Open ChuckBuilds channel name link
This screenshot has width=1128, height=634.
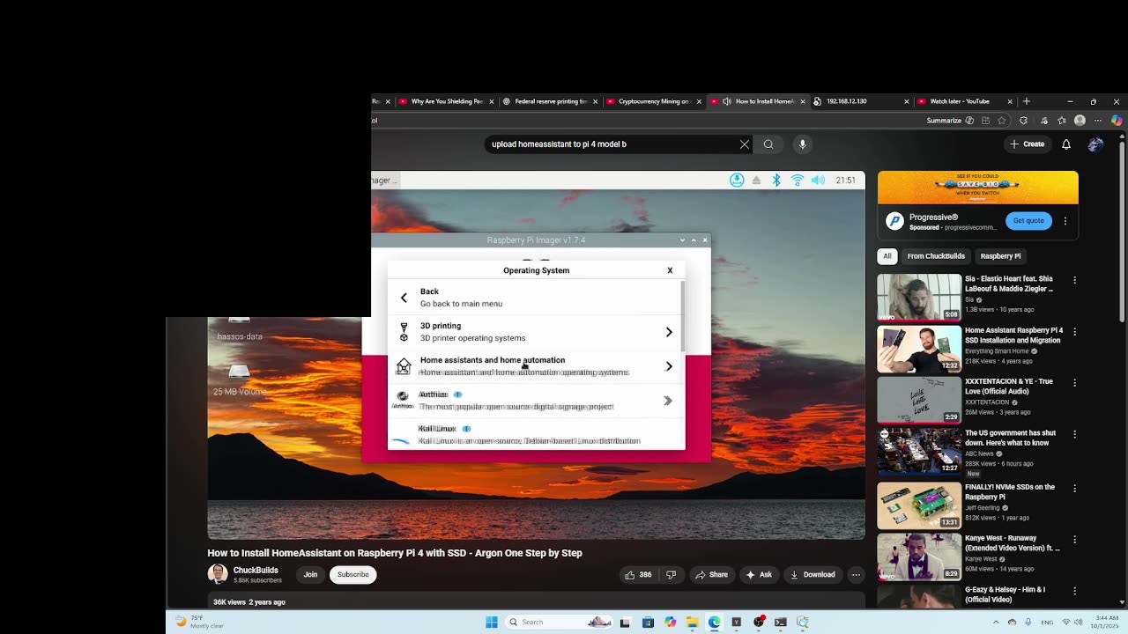[256, 571]
